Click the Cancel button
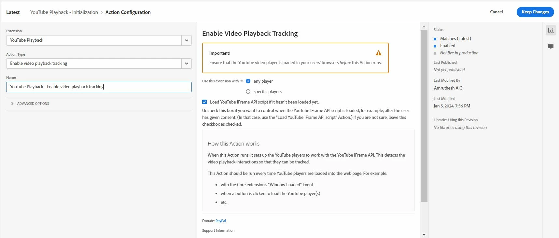 click(496, 12)
